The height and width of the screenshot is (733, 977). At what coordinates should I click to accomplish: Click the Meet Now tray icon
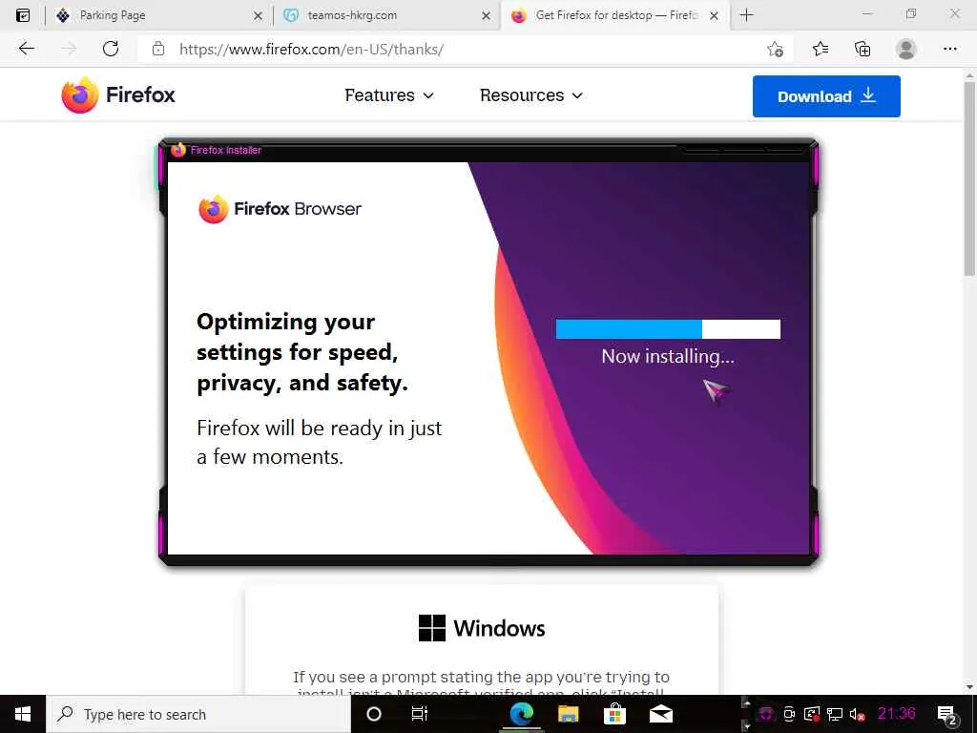click(789, 714)
